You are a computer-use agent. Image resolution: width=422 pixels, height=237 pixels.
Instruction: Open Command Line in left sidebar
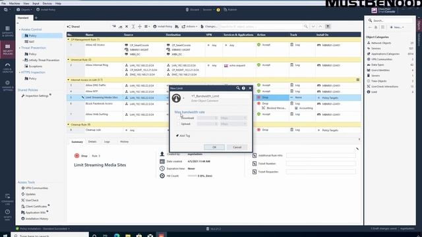coord(7,199)
